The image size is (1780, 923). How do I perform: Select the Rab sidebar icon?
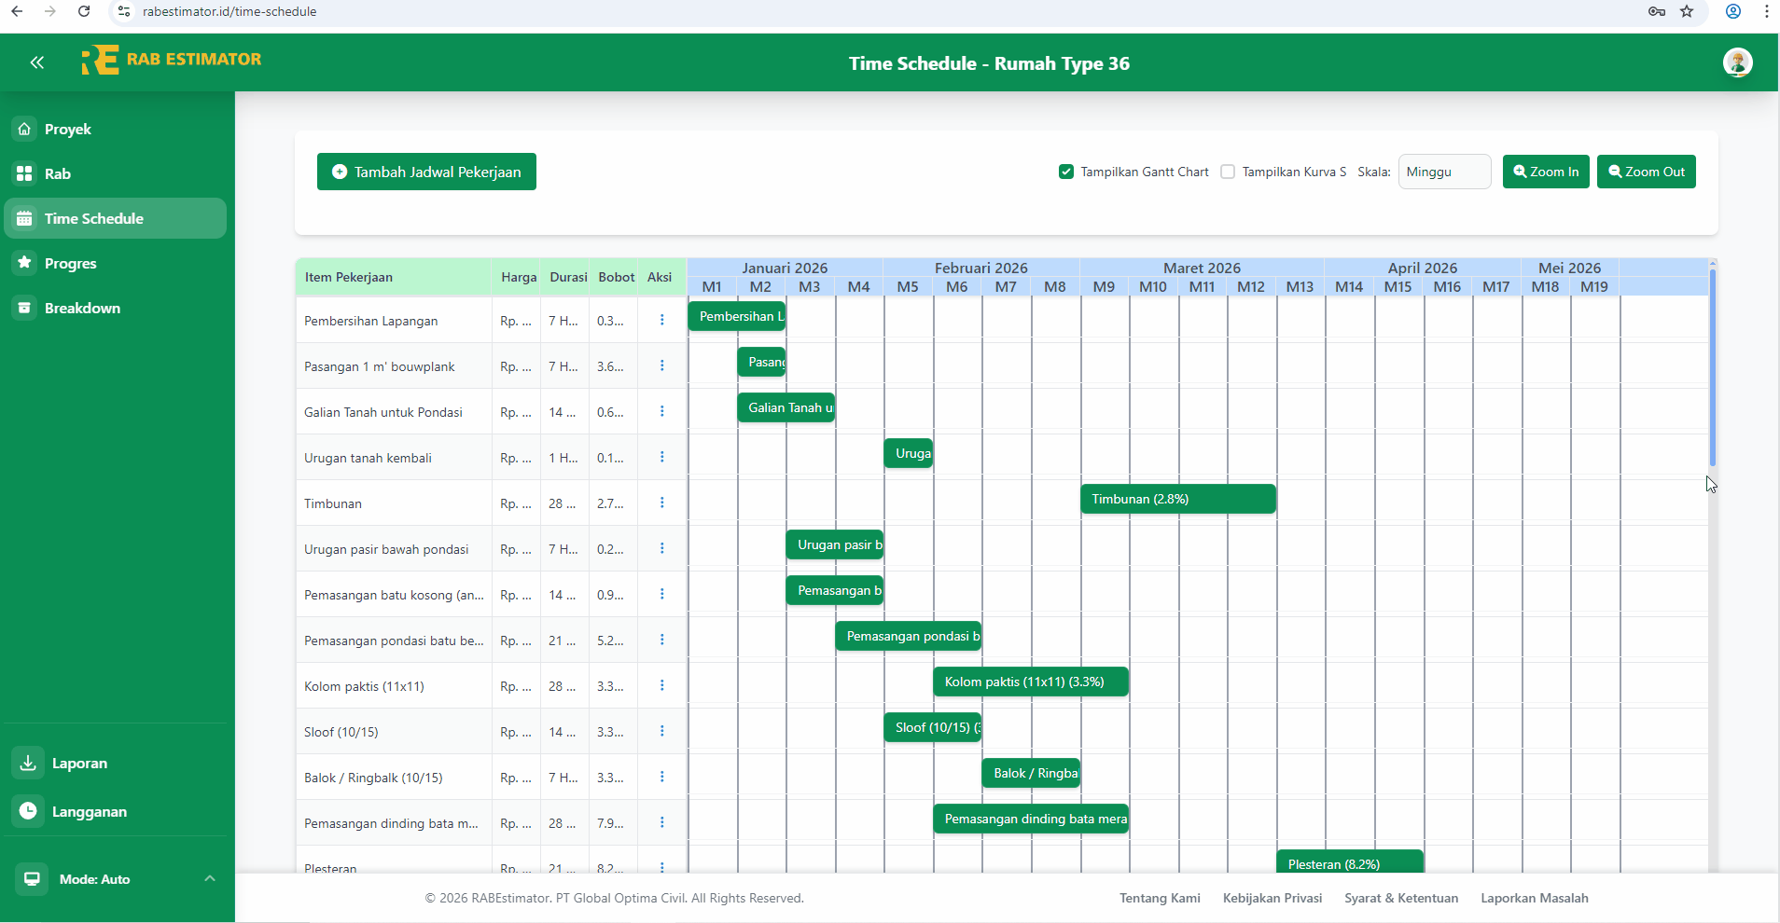click(x=56, y=173)
